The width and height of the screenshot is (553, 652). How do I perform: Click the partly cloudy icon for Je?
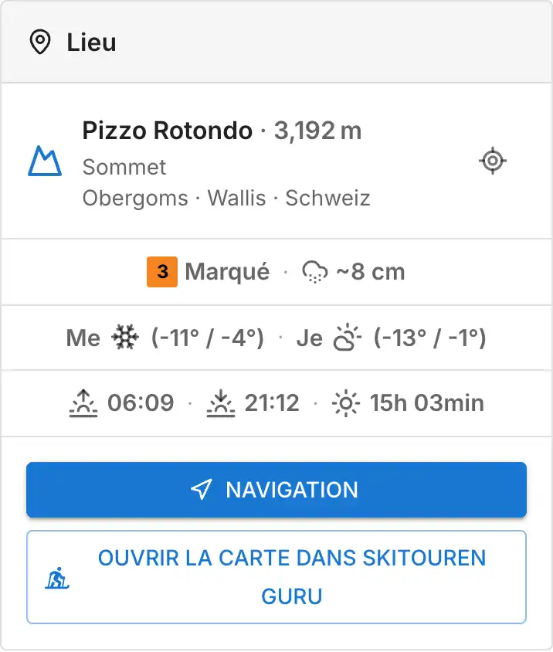348,338
